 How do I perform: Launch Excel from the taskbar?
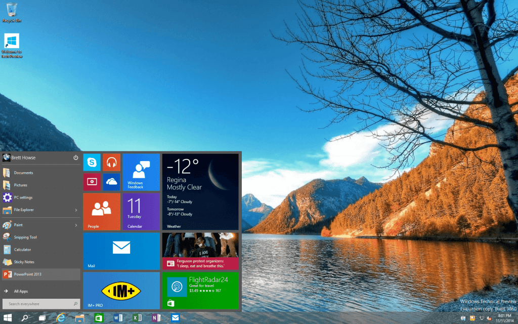137,318
